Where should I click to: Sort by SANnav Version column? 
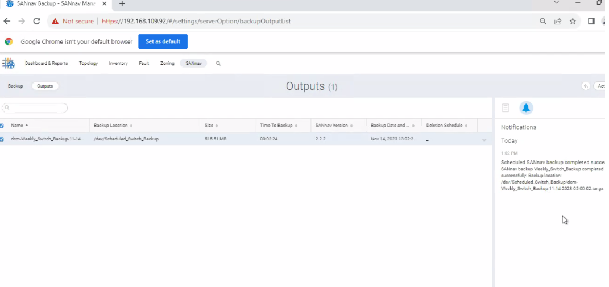tap(334, 126)
